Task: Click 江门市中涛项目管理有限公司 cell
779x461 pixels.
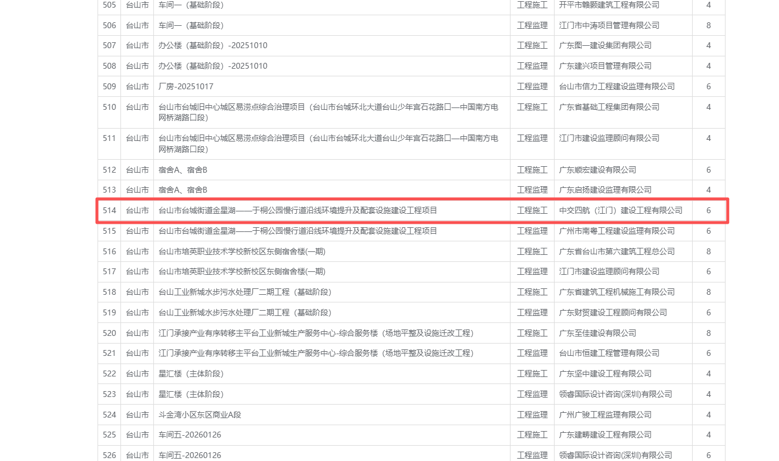Action: (609, 25)
